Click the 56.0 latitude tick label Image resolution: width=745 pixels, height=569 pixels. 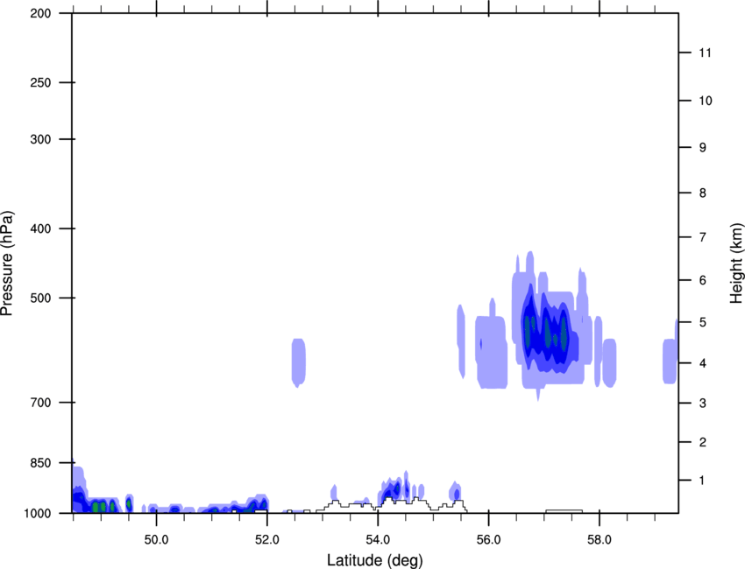coord(488,540)
